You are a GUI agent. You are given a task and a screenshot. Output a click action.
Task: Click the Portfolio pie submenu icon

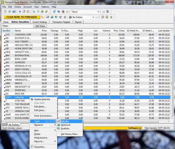coord(59,129)
